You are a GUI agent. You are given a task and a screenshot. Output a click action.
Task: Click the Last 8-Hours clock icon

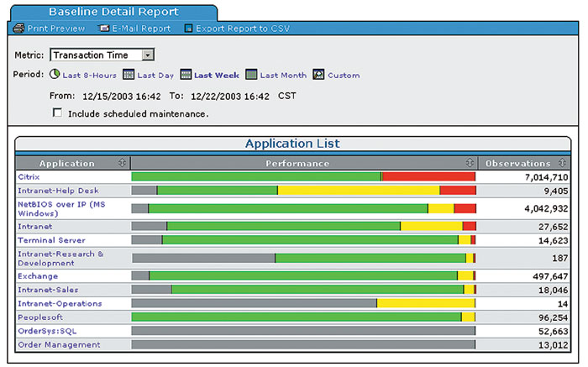(x=55, y=75)
